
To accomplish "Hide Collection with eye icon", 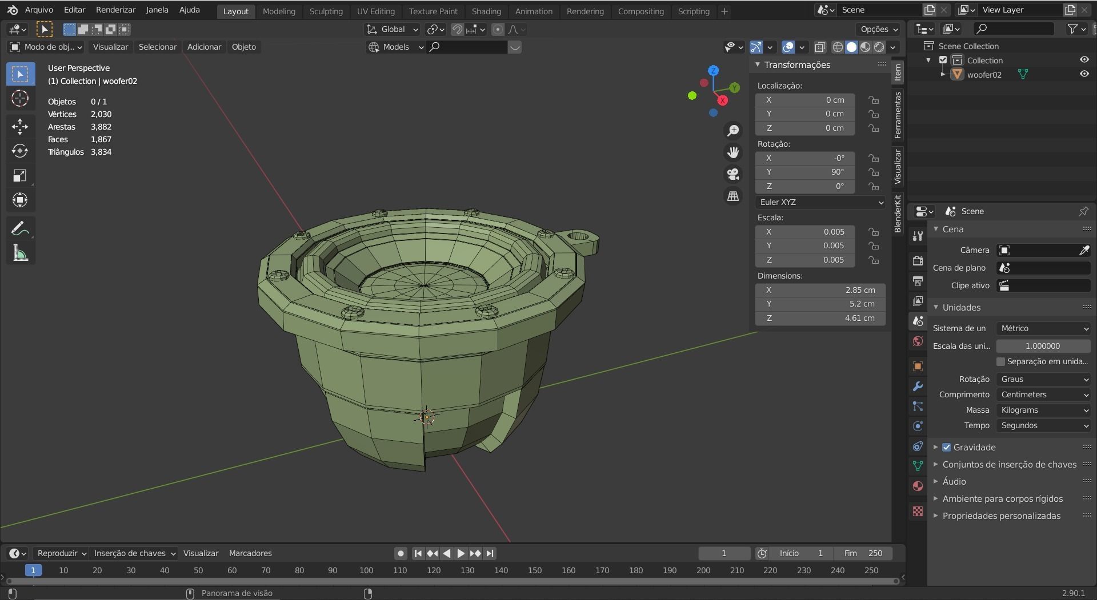I will pyautogui.click(x=1084, y=60).
